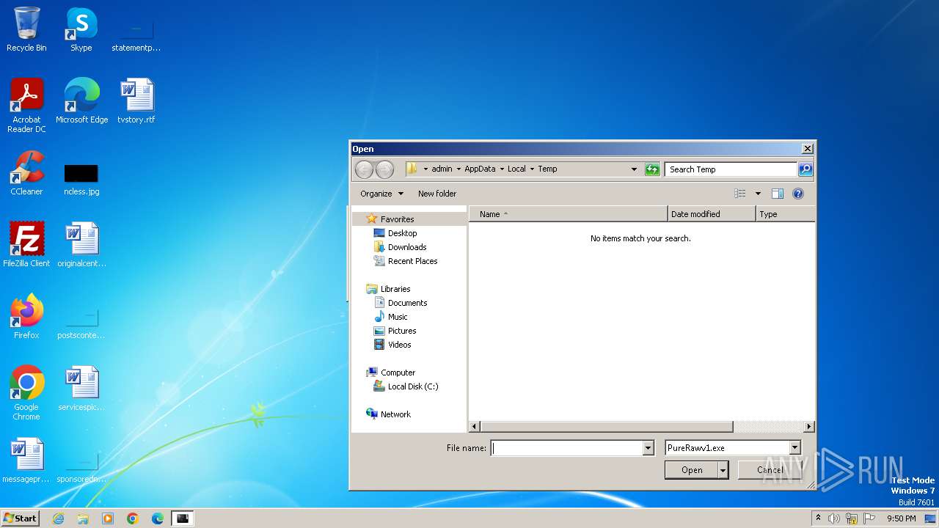Open the media player taskbar icon
Viewport: 939px width, 528px height.
[x=108, y=518]
